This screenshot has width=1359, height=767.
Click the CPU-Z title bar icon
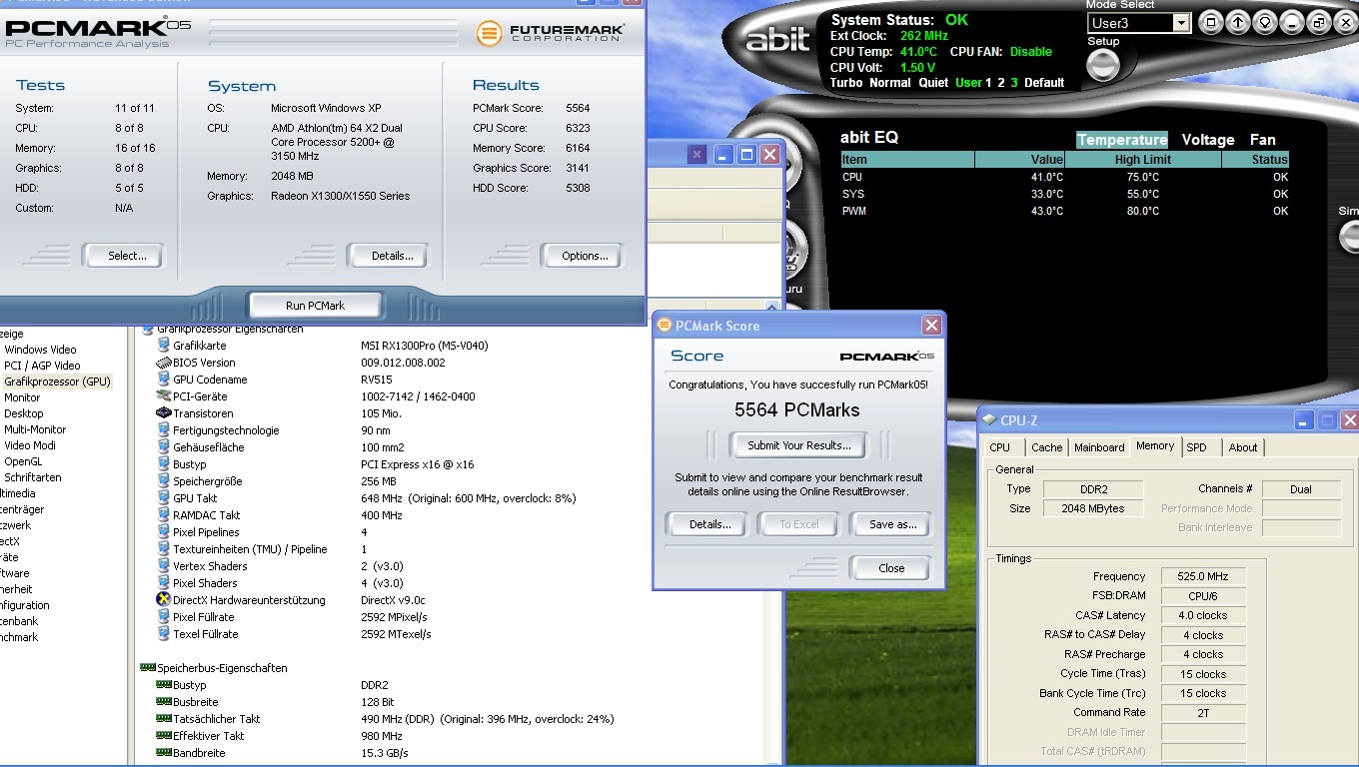click(988, 420)
